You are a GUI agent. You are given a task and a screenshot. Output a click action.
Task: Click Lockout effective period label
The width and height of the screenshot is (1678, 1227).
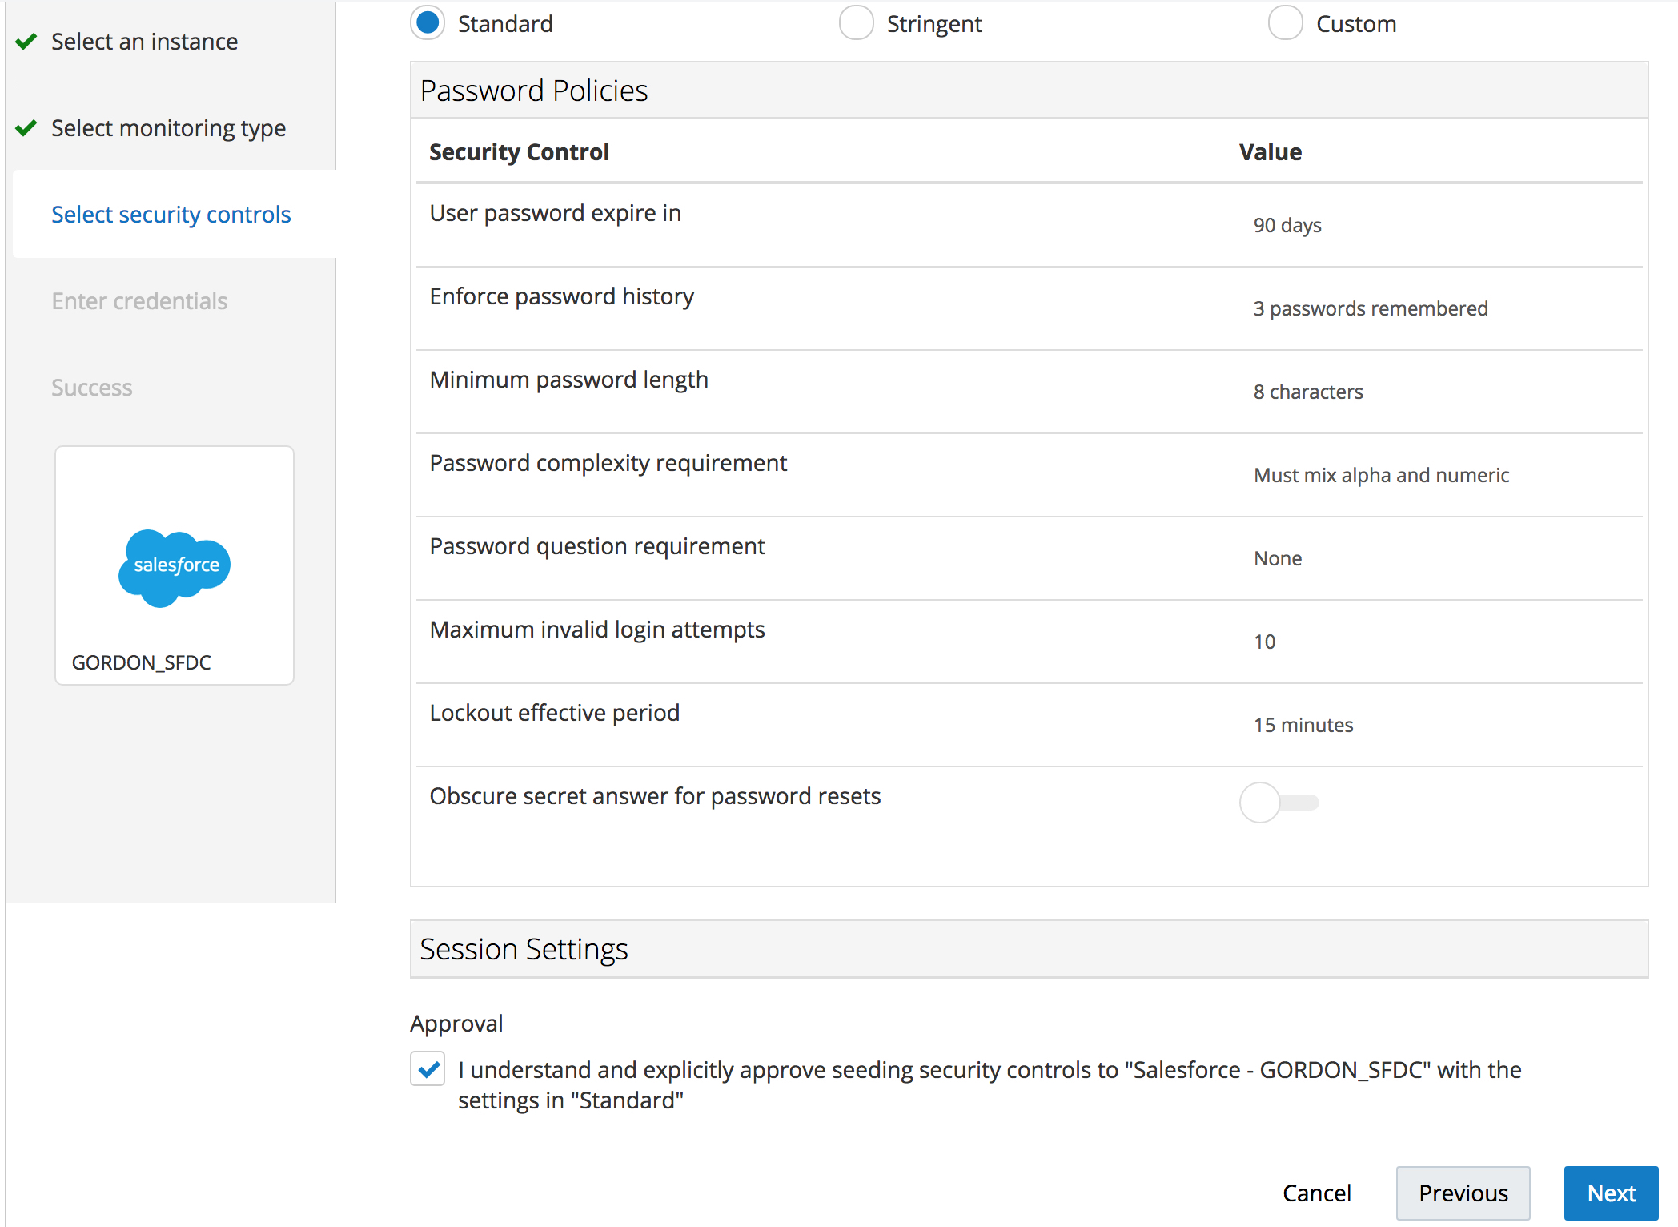554,712
